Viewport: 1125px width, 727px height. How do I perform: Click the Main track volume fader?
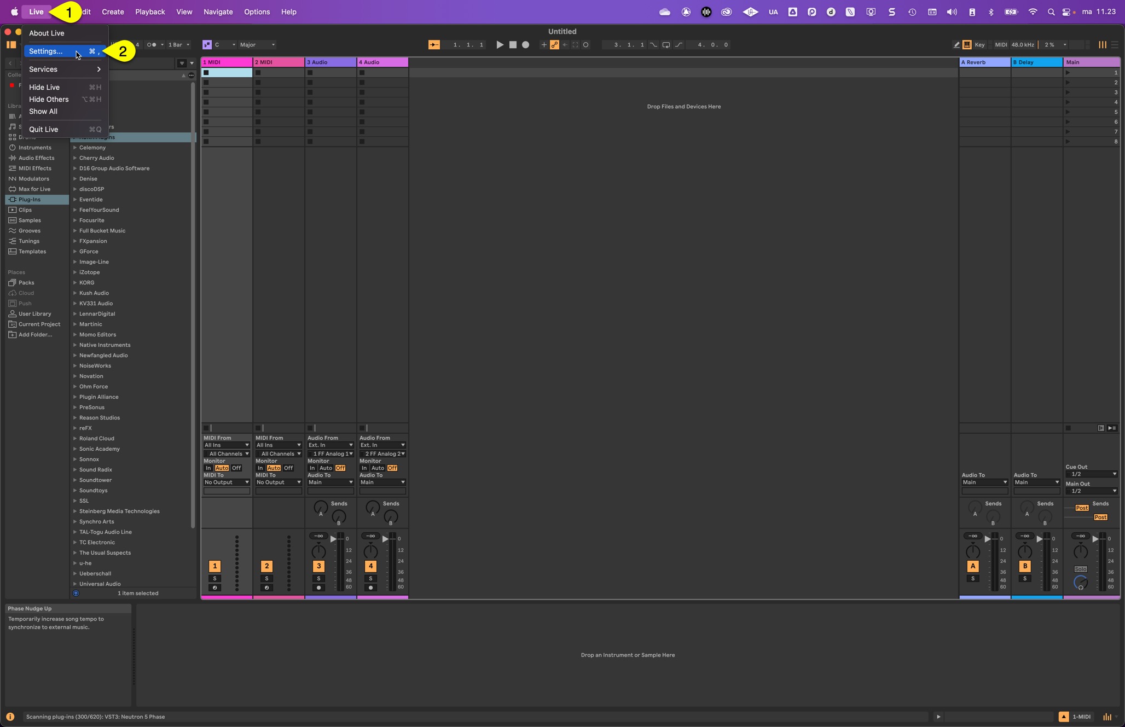pyautogui.click(x=1095, y=539)
